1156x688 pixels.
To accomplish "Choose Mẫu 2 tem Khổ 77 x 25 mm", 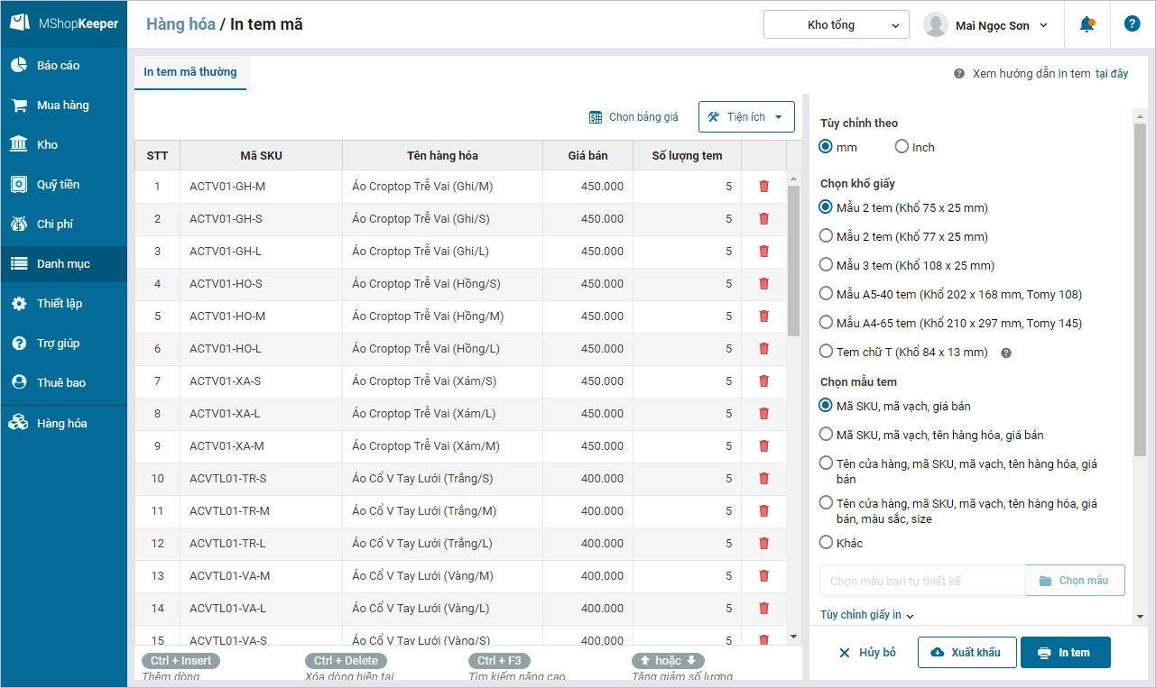I will (826, 236).
